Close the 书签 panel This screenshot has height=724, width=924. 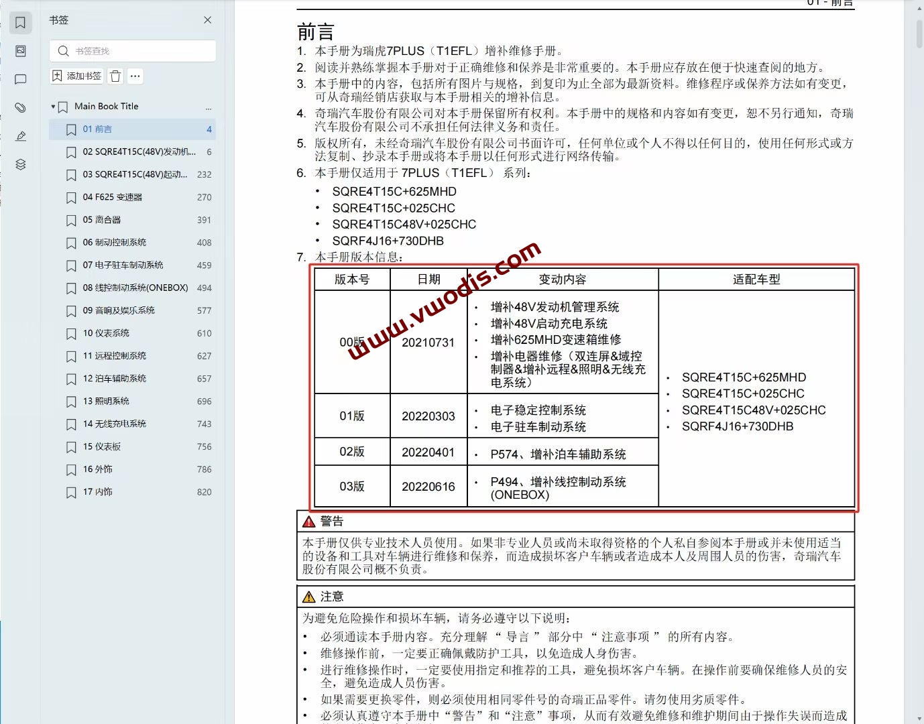pyautogui.click(x=208, y=20)
